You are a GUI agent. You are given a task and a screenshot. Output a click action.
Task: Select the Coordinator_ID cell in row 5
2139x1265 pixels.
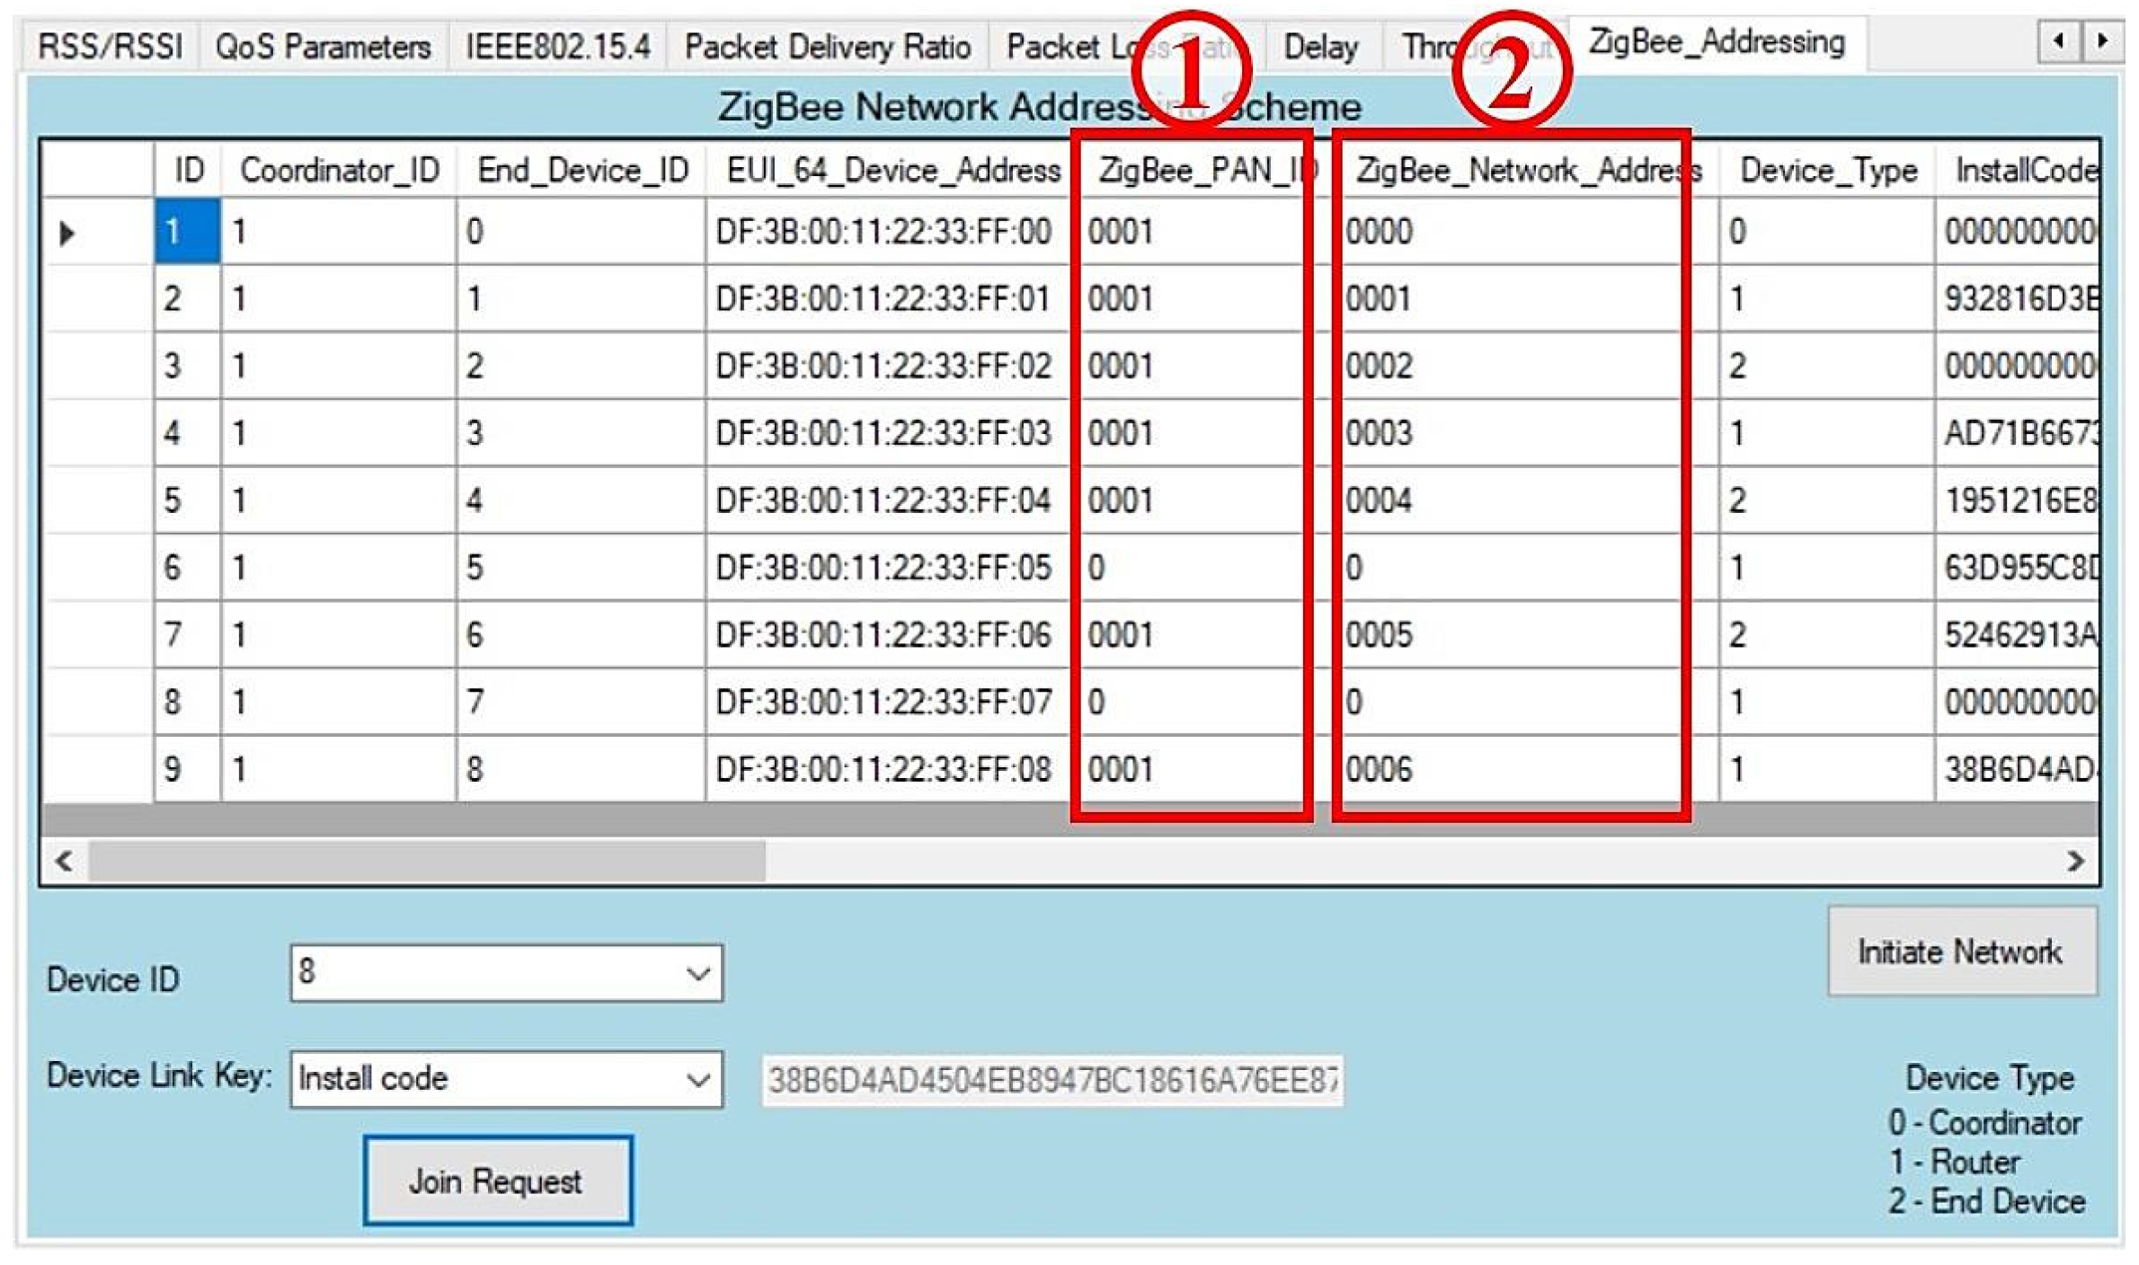[337, 500]
